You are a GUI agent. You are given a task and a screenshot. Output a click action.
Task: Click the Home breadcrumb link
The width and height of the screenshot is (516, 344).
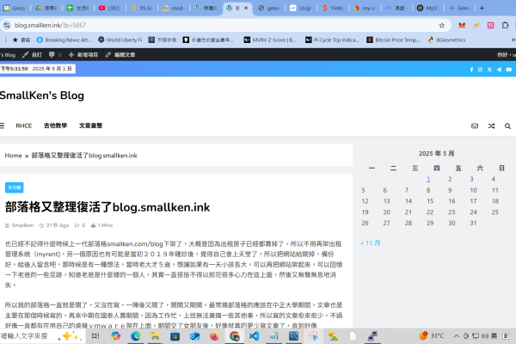[13, 156]
